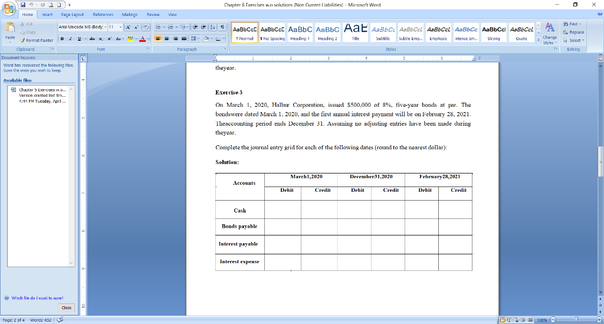Close the Document Recovery pane
Screen dimensions: 604x324
point(67,308)
